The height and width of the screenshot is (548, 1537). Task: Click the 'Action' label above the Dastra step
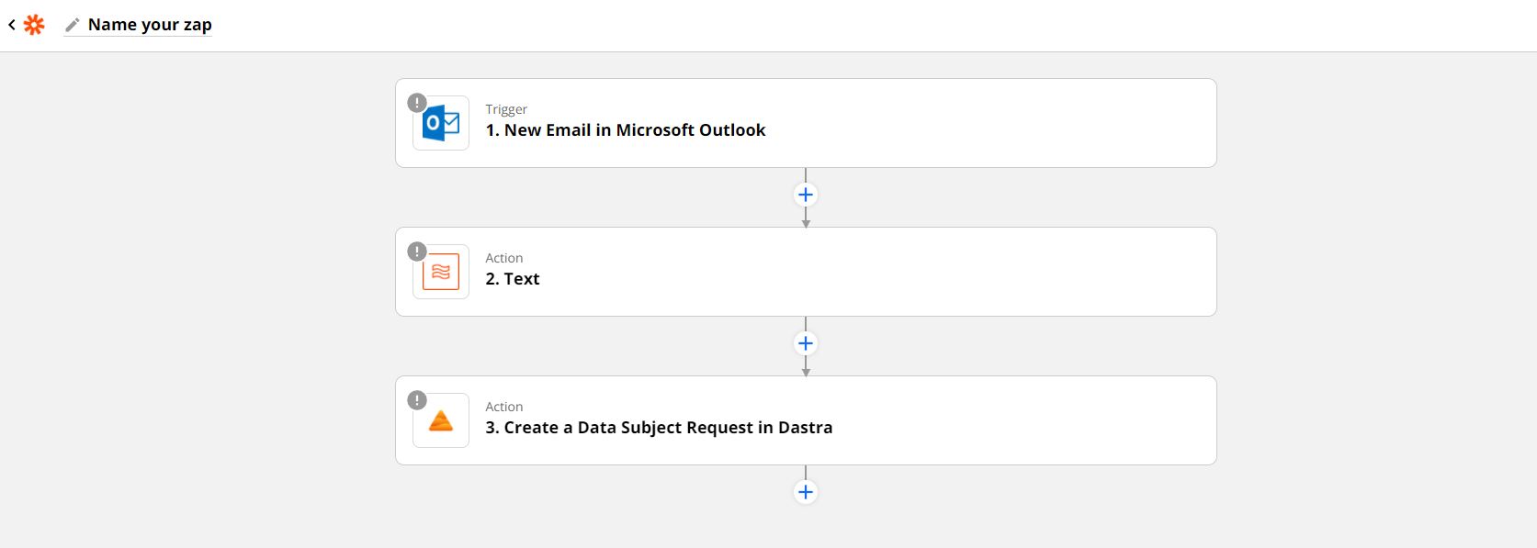click(x=504, y=407)
